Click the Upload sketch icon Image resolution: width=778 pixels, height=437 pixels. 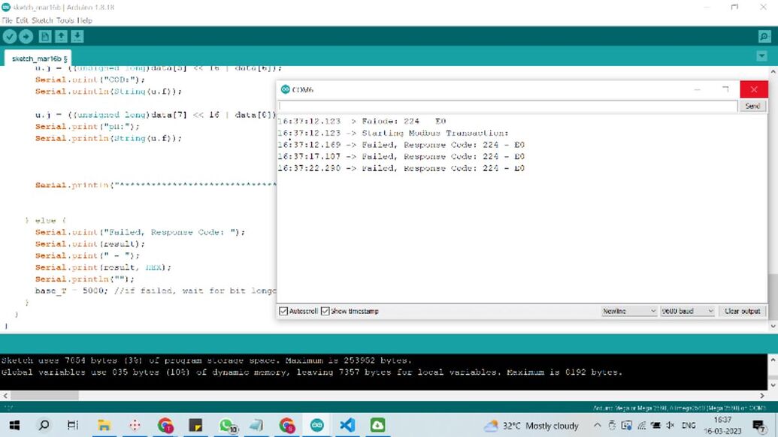coord(25,37)
